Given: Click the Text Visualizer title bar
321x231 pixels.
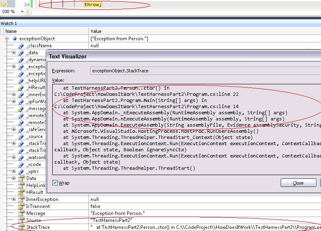Looking at the screenshot, I should [184, 56].
